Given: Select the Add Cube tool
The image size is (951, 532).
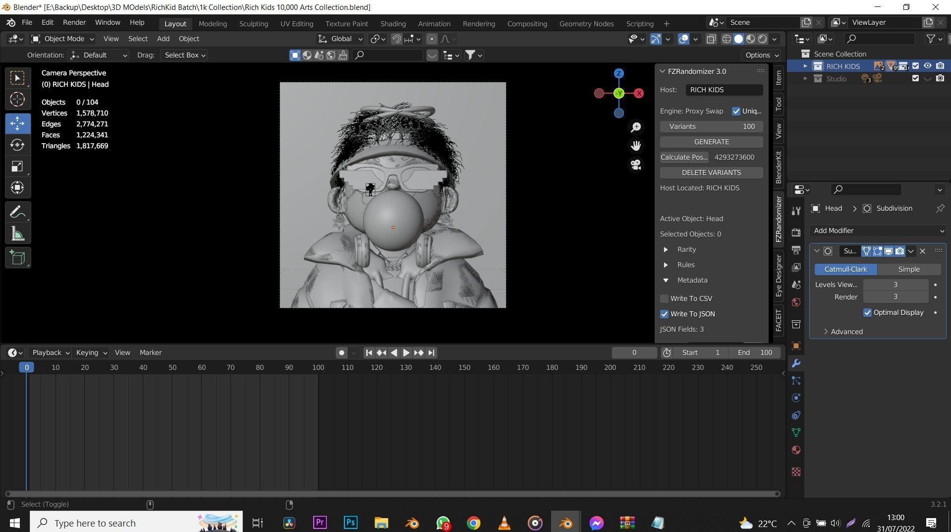Looking at the screenshot, I should tap(17, 258).
